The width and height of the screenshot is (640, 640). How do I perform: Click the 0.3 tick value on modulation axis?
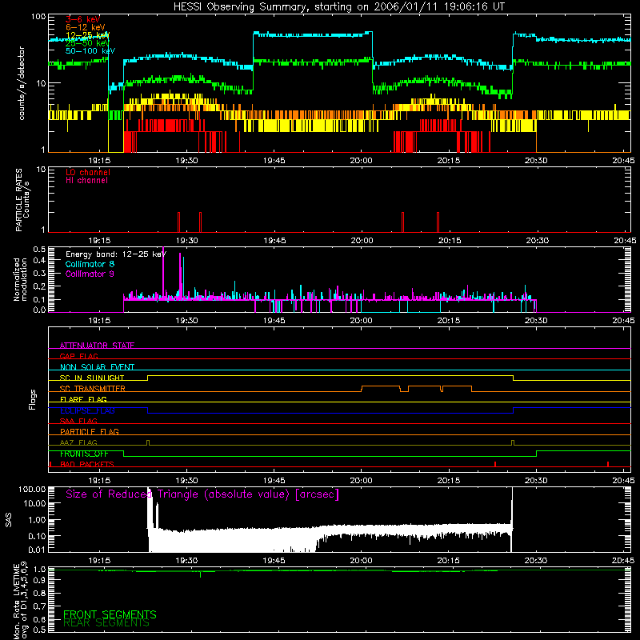point(39,274)
